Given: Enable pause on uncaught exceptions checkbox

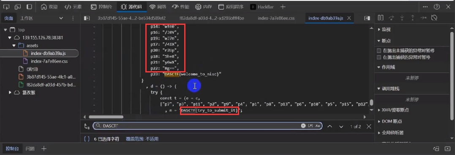Looking at the screenshot, I should tap(379, 51).
